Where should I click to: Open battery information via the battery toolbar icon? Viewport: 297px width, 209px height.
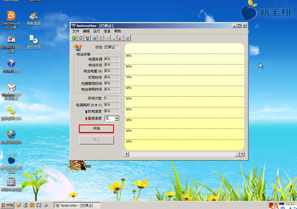coord(87,38)
